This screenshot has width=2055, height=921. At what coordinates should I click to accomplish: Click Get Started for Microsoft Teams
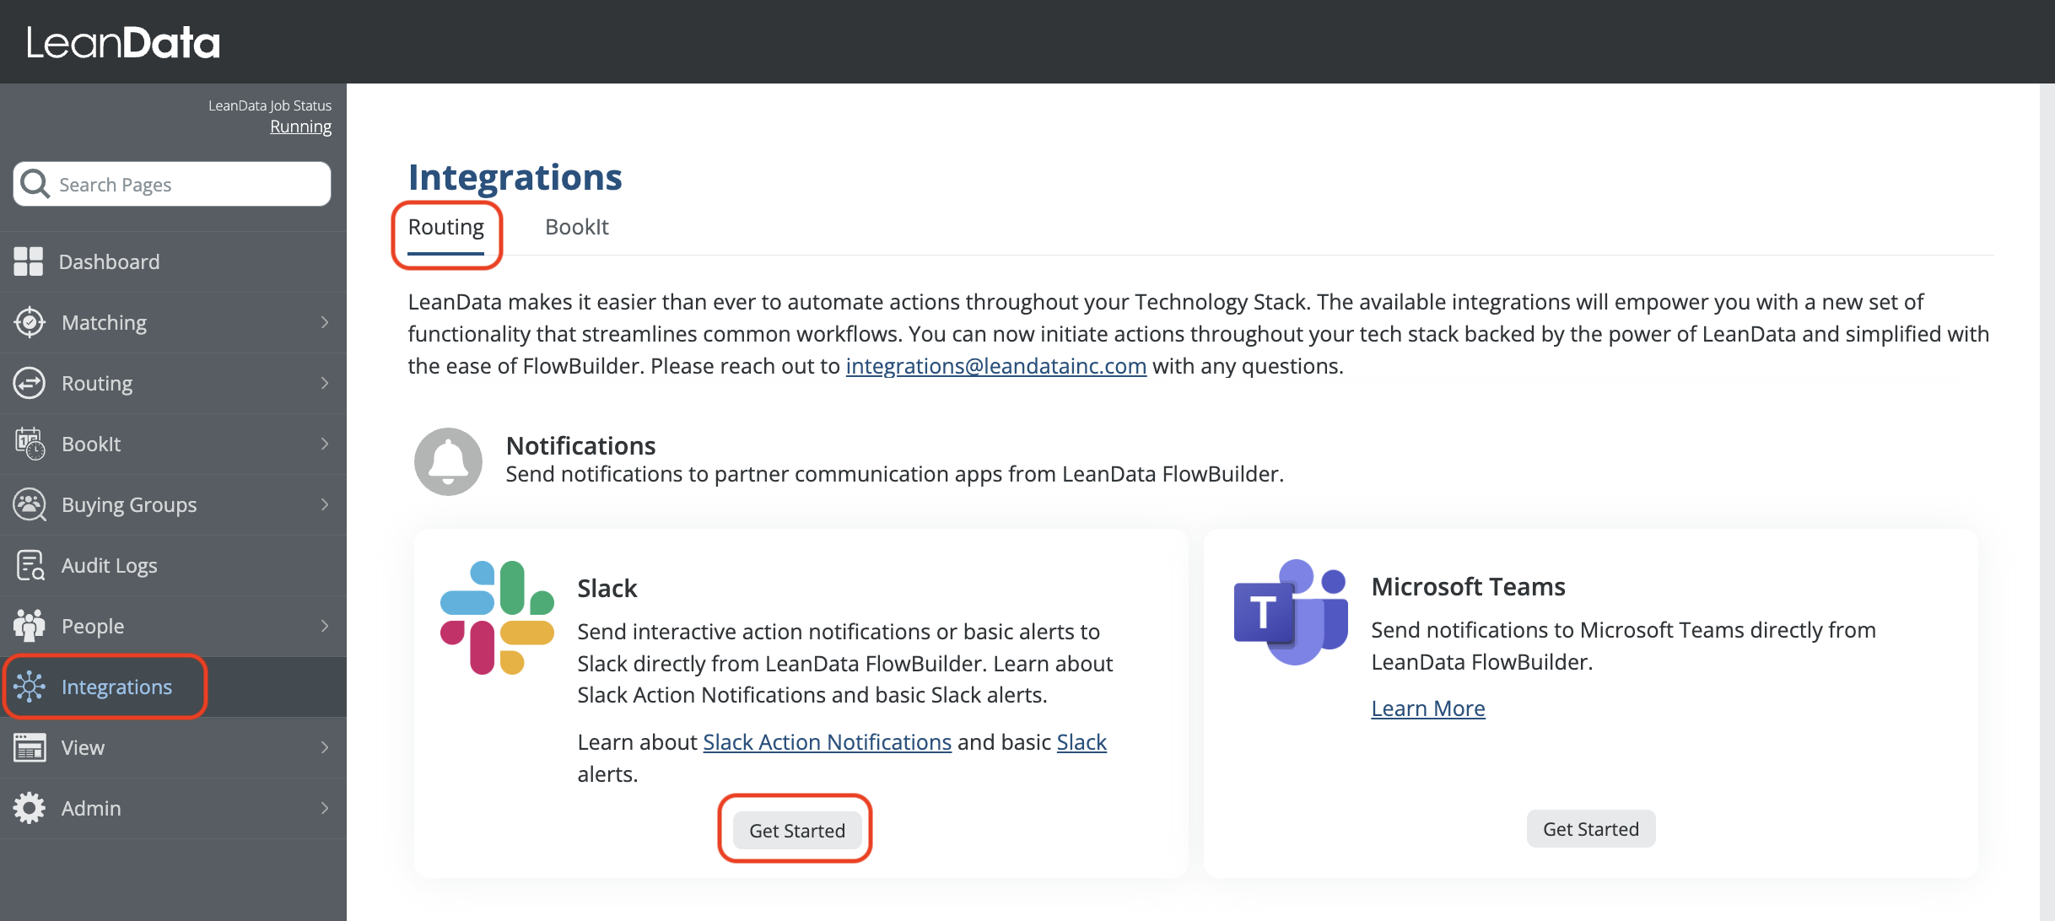coord(1591,829)
